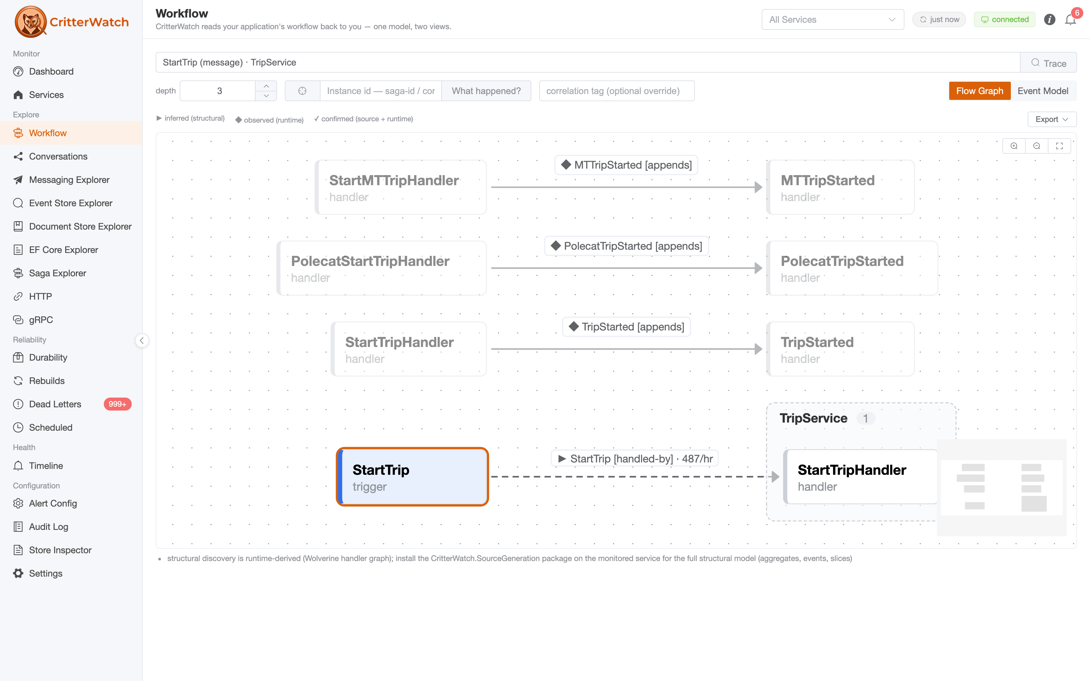Zoom in on the flow graph
The width and height of the screenshot is (1090, 681).
[1014, 146]
